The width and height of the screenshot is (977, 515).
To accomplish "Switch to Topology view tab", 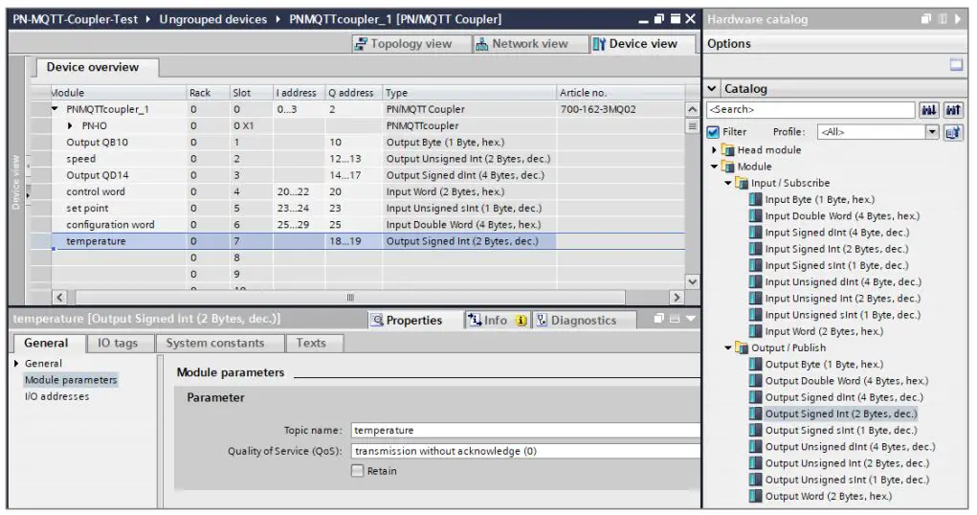I will point(403,44).
